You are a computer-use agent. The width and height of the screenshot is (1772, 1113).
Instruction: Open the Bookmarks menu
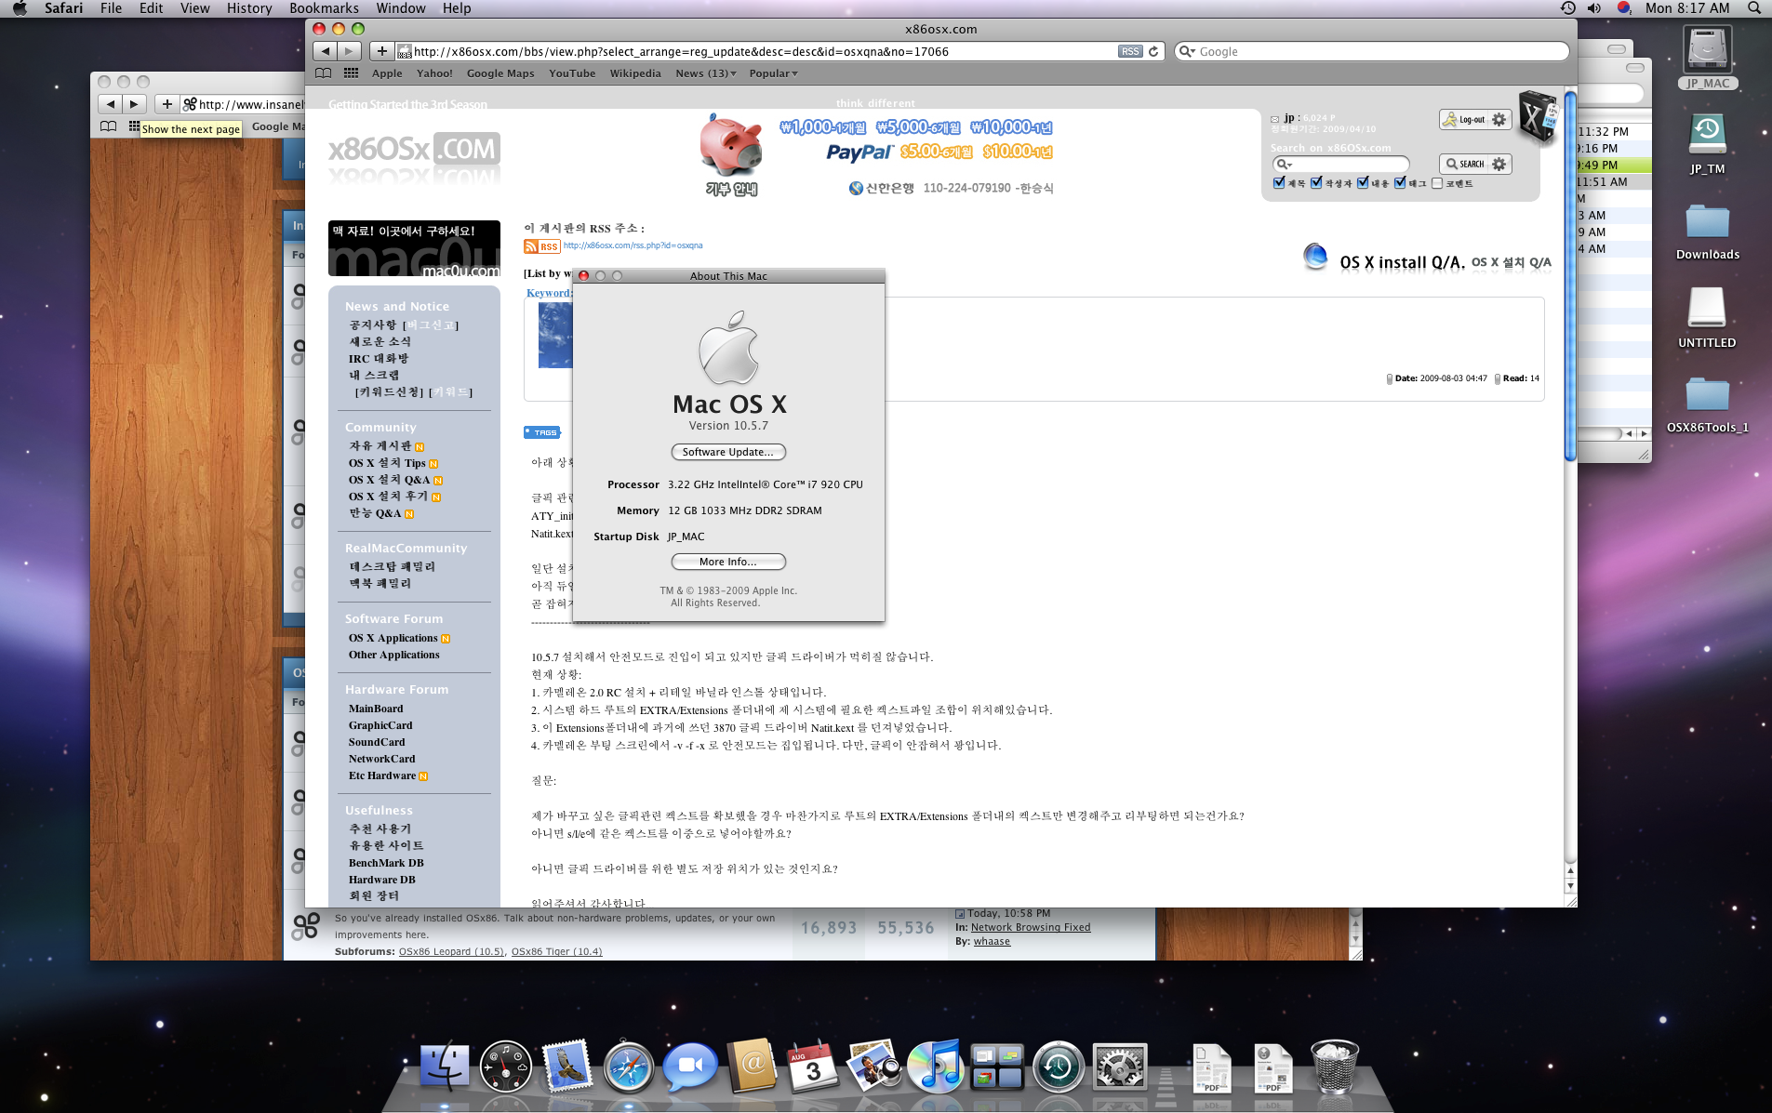(x=324, y=8)
